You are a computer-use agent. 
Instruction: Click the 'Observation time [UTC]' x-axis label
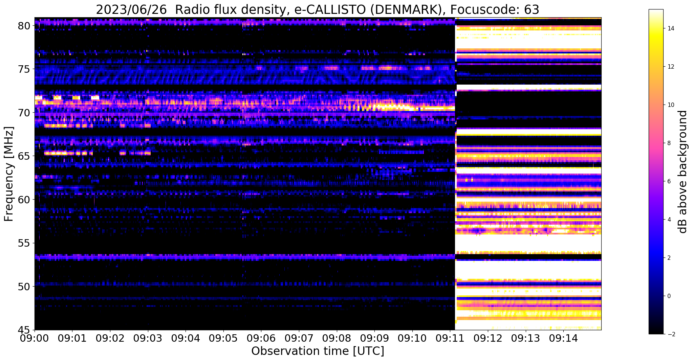click(318, 351)
